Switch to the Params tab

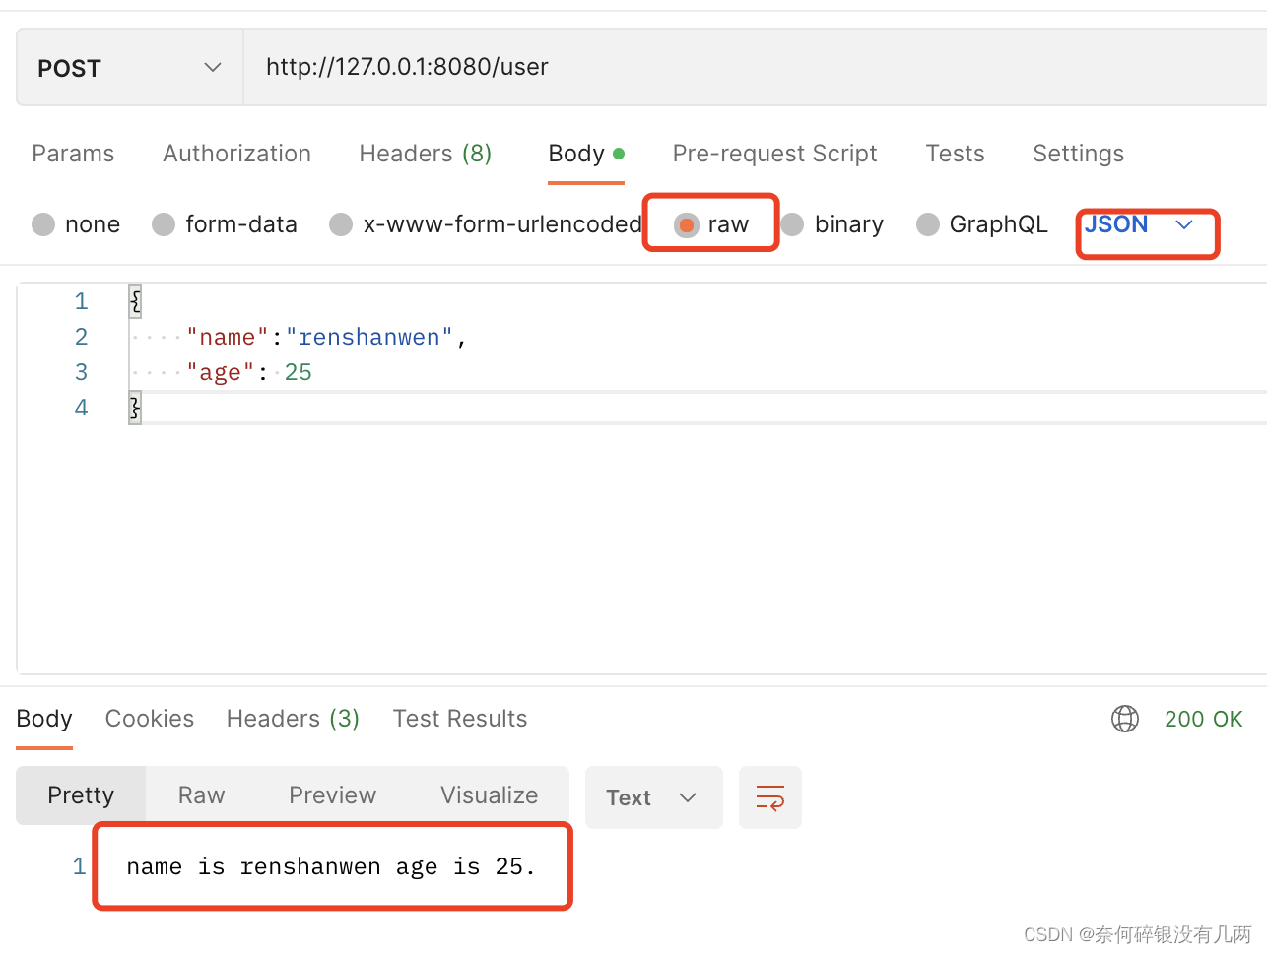pyautogui.click(x=73, y=154)
